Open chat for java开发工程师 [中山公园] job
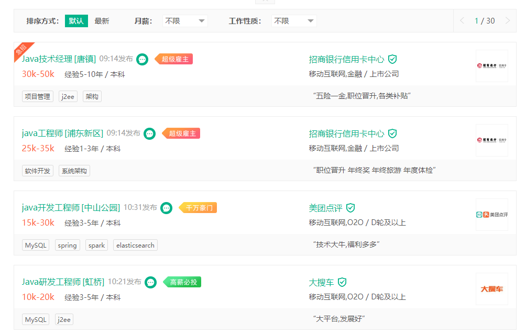Viewport: 526px width, 335px height. 167,208
